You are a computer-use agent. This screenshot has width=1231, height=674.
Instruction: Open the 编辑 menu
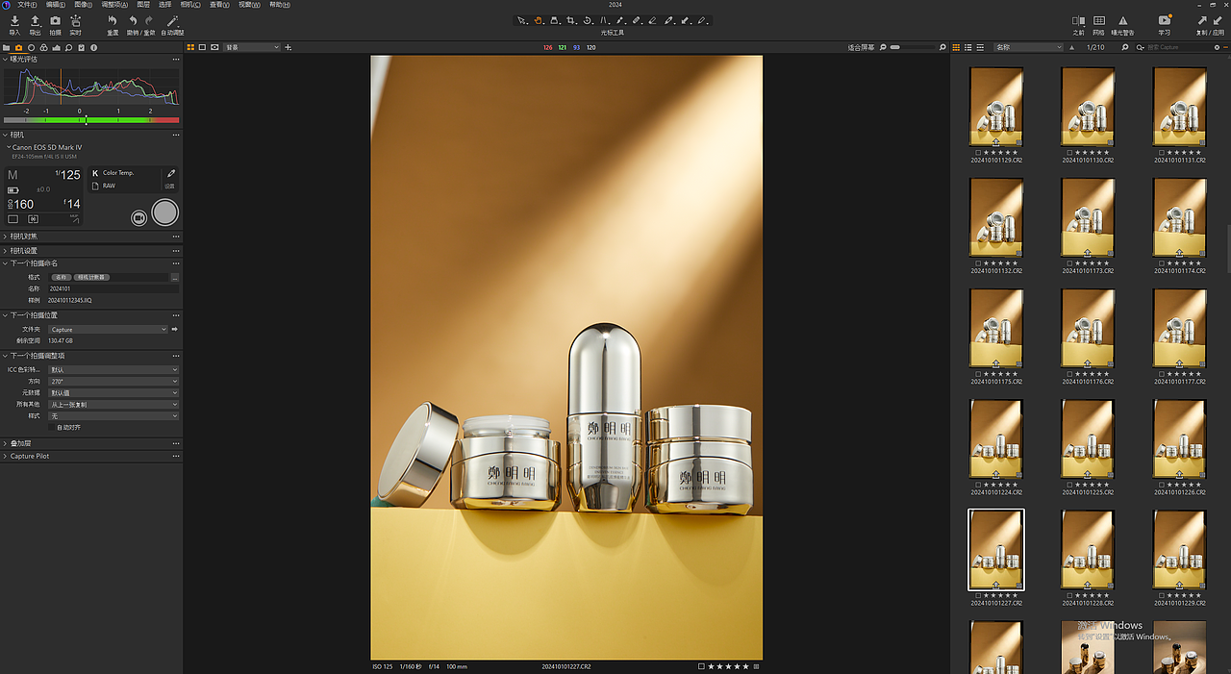(x=55, y=5)
